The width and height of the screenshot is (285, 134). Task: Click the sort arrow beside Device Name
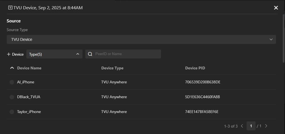(x=12, y=68)
